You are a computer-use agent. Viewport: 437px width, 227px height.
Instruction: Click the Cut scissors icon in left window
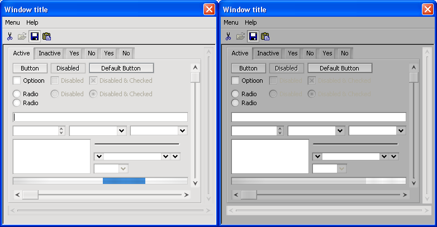pos(9,36)
